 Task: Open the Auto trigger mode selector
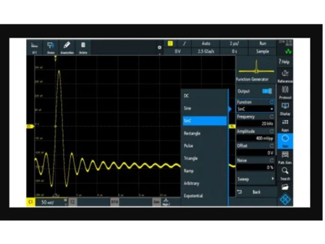205,44
